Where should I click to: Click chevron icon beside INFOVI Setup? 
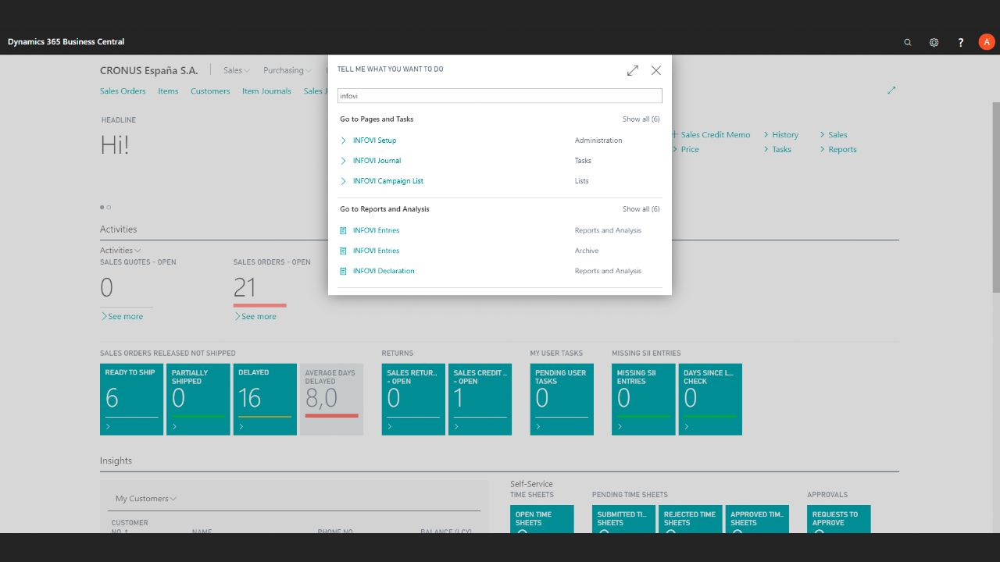tap(343, 140)
